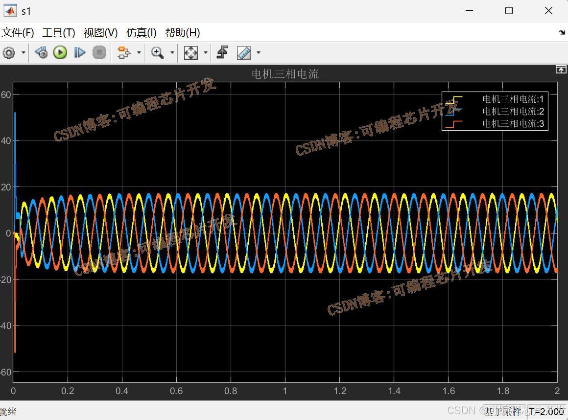Viewport: 568px width, 420px height.
Task: Click the step forward icon
Action: pos(80,53)
